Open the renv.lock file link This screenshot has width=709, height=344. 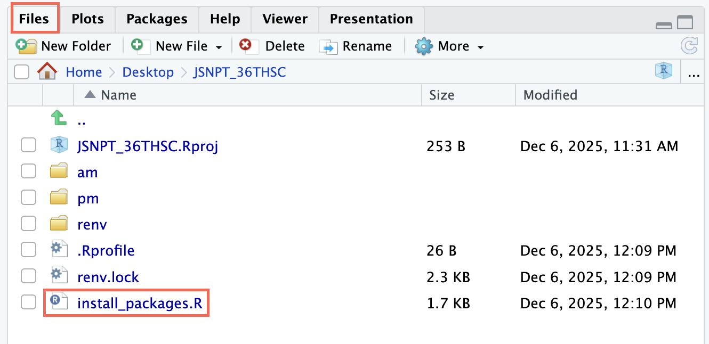pyautogui.click(x=108, y=277)
